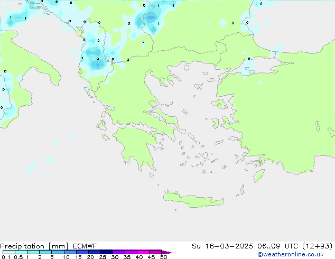Click the island of Rhodes on the map
This screenshot has height=259, width=335.
click(259, 175)
